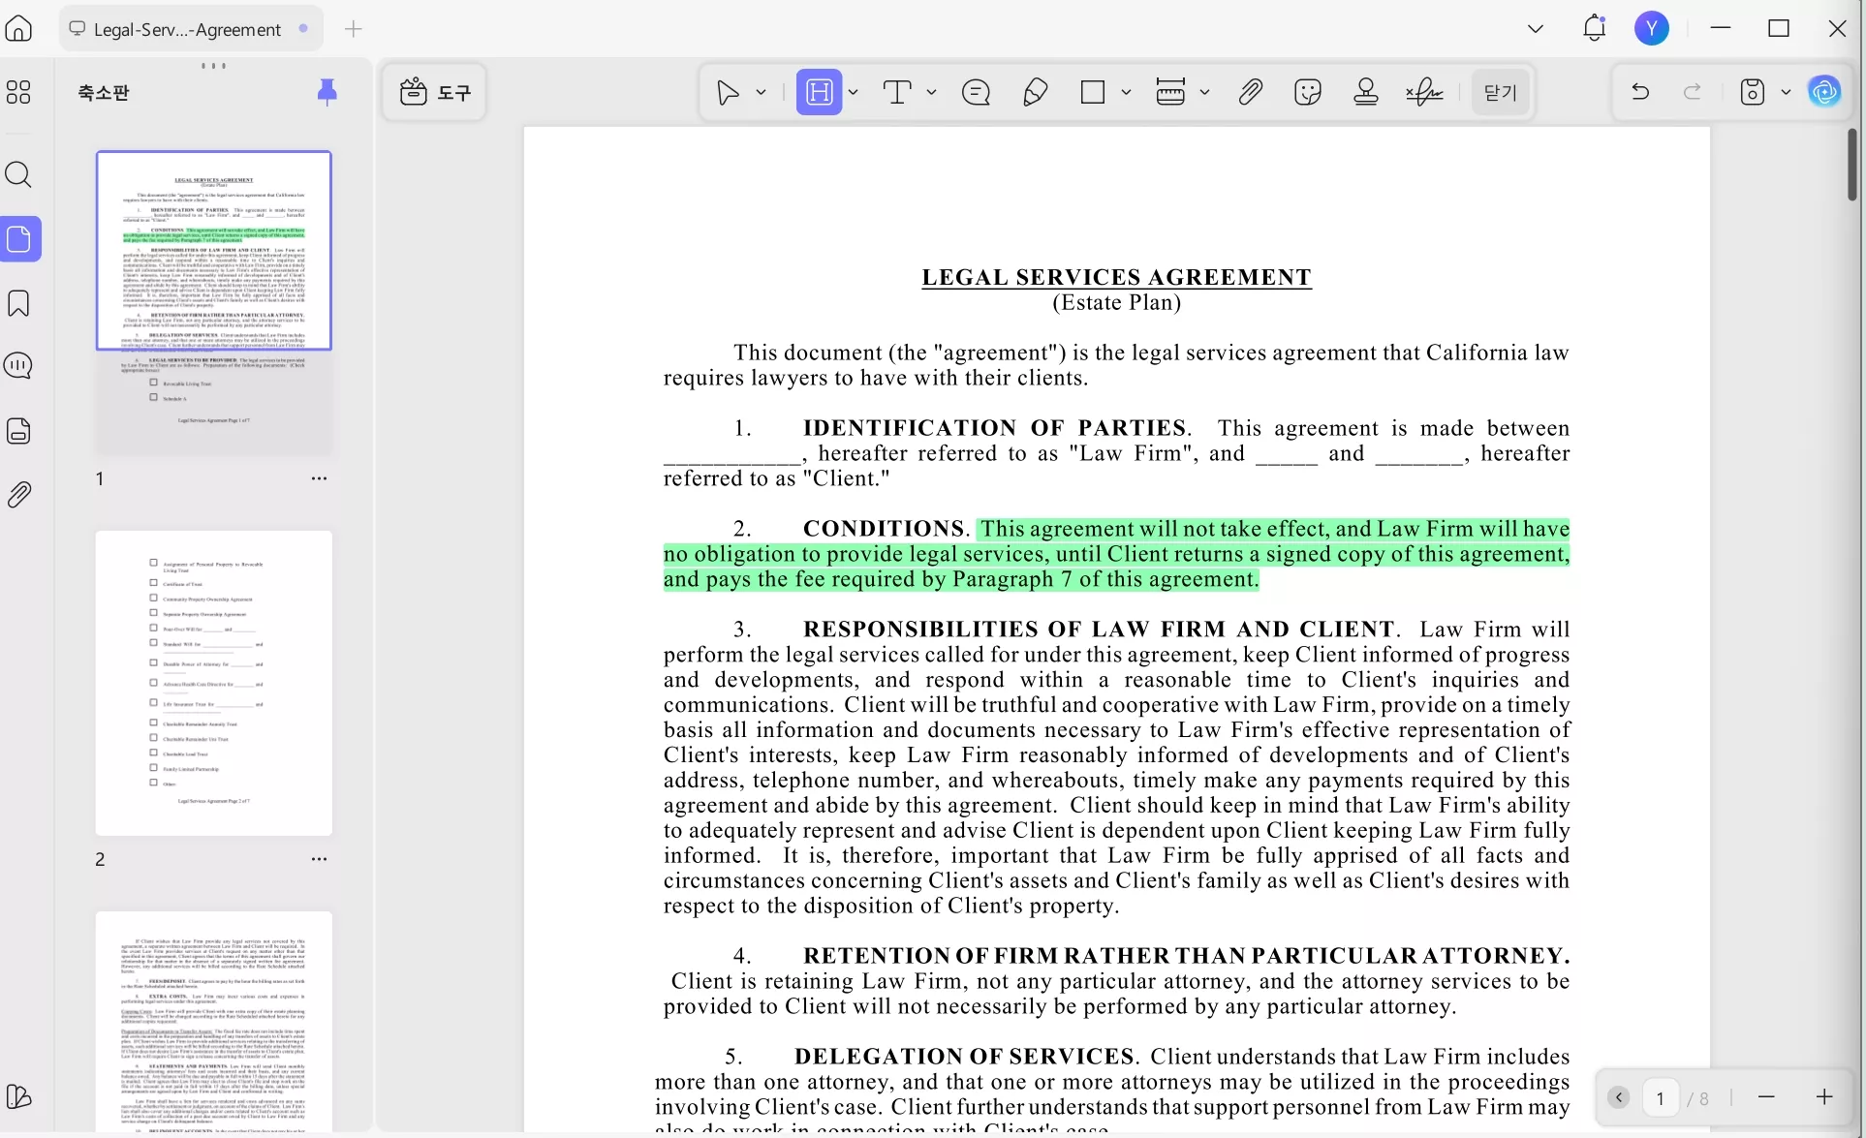Choose the pencil drawing tool
Screen dimensions: 1866x1138
point(1035,92)
